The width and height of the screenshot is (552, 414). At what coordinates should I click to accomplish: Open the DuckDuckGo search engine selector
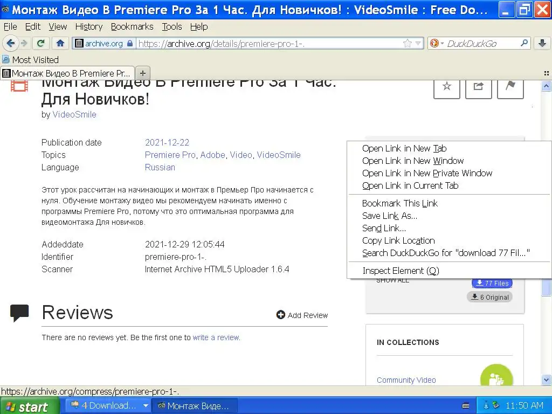click(437, 43)
